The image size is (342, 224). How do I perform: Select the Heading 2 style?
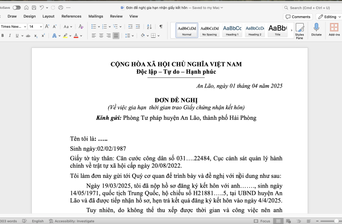pos(255,30)
